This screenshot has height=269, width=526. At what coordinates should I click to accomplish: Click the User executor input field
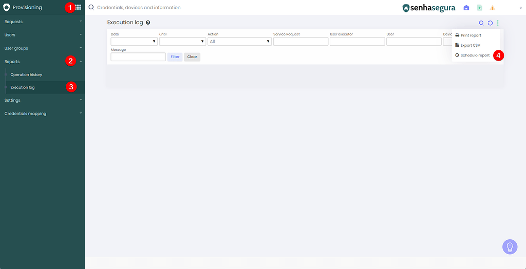[358, 41]
